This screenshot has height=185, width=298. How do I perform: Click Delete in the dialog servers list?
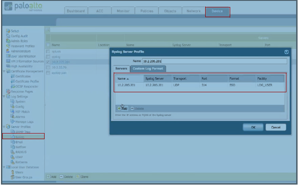point(137,108)
